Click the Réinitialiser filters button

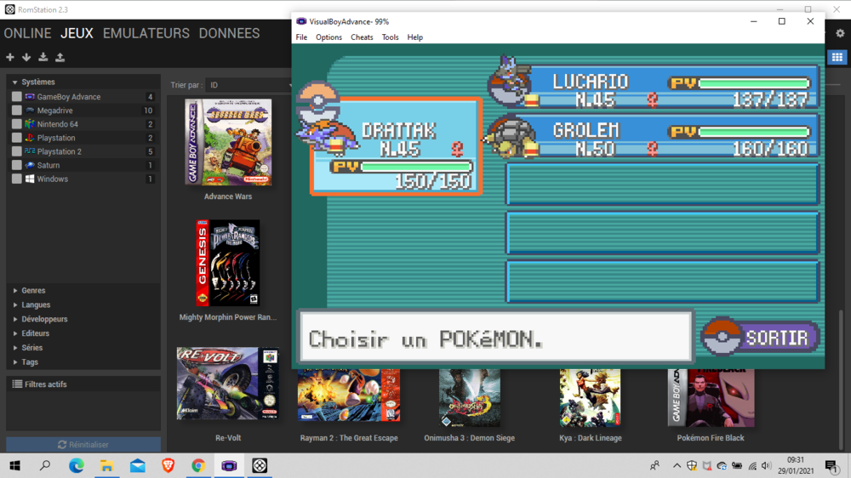83,445
